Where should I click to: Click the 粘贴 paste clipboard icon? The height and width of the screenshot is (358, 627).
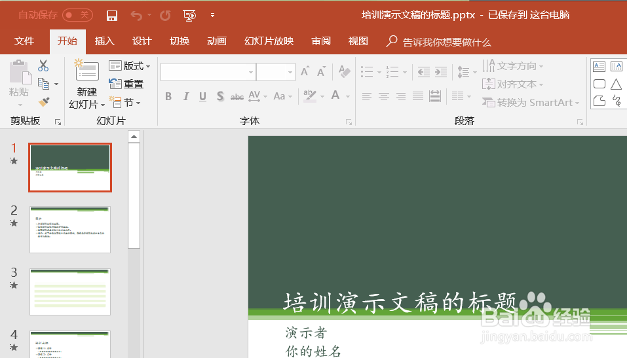20,72
